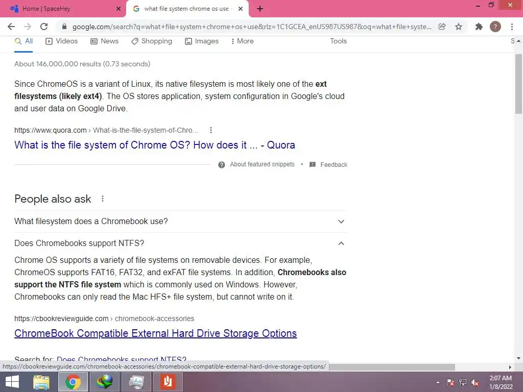
Task: Click the forward navigation arrow
Action: click(28, 27)
